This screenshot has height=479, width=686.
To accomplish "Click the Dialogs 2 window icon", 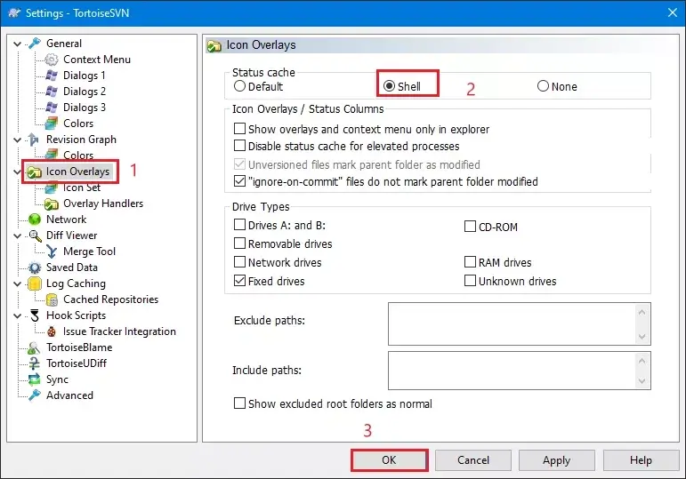I will coord(52,92).
